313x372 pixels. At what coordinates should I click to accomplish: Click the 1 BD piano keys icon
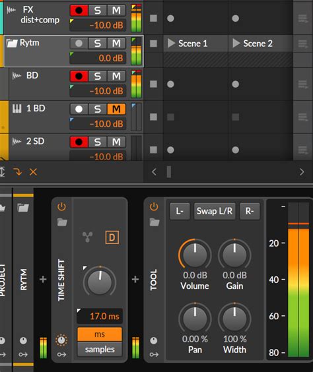(17, 109)
